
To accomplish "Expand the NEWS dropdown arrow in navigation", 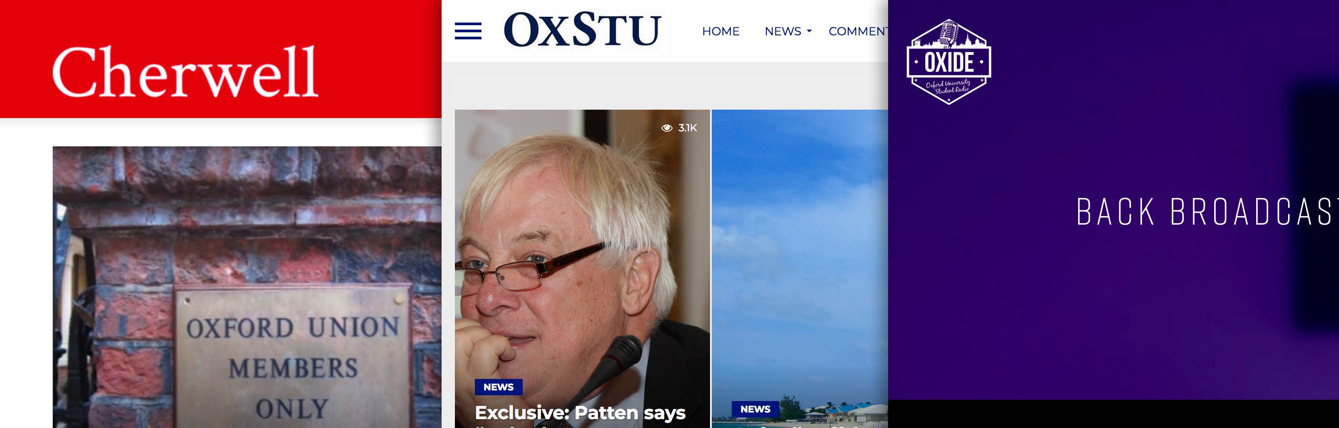I will click(809, 32).
